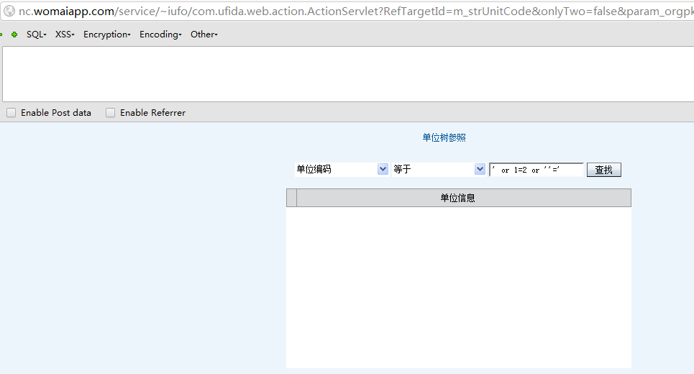Click the 查找 search button
694x374 pixels.
(603, 170)
